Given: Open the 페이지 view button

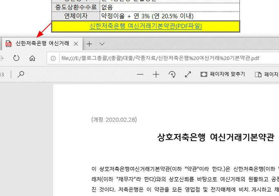Looking at the screenshot, I should tap(267, 75).
